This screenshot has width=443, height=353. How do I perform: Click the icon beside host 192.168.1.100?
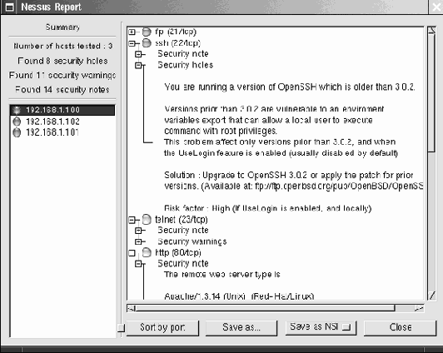point(17,110)
